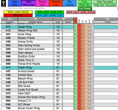Toggle Cut? checkbox for Alan DSC row
The height and width of the screenshot is (110, 118).
pos(79,94)
